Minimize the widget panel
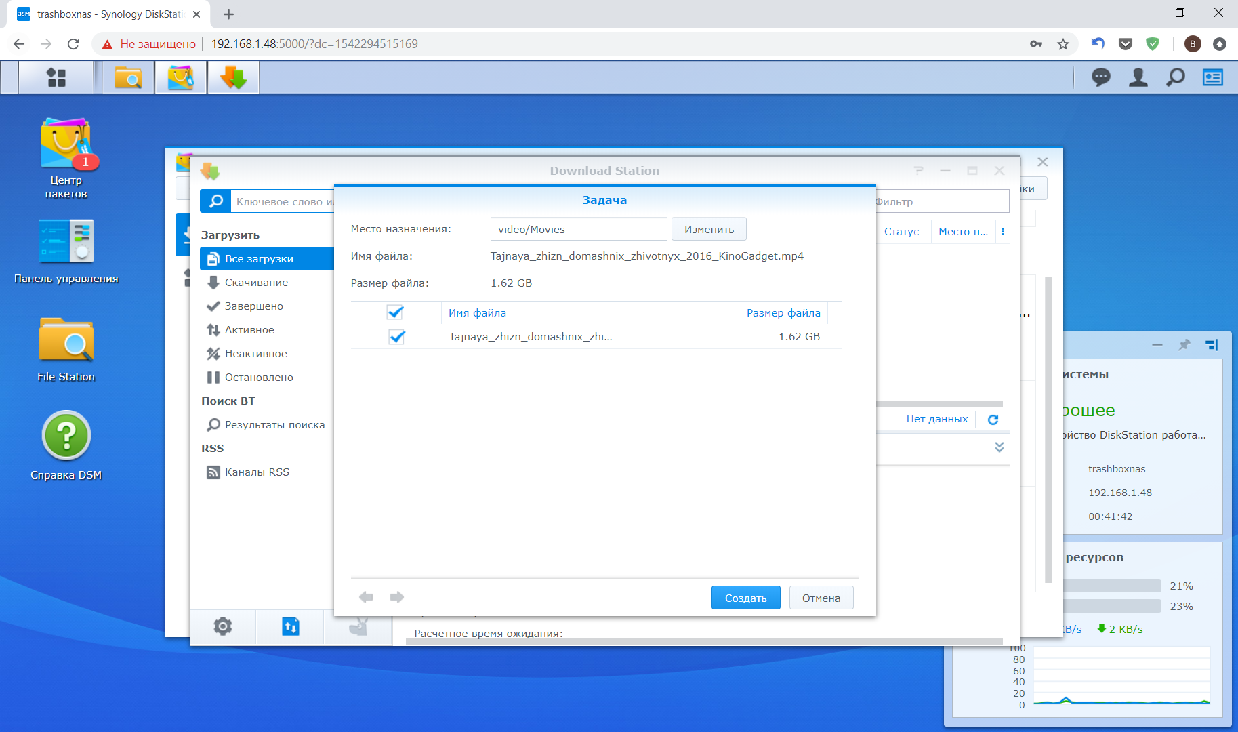 [x=1157, y=345]
